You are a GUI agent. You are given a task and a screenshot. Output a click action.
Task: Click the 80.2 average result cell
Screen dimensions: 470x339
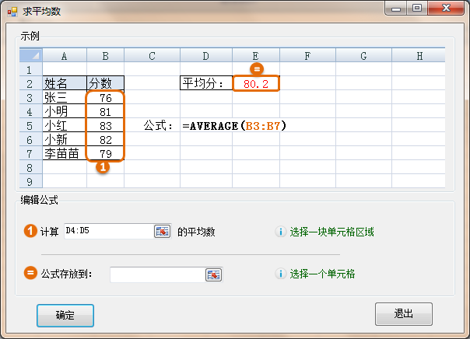255,83
